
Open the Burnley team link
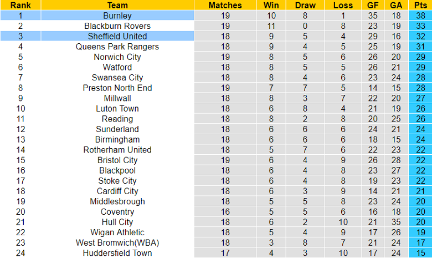click(117, 16)
